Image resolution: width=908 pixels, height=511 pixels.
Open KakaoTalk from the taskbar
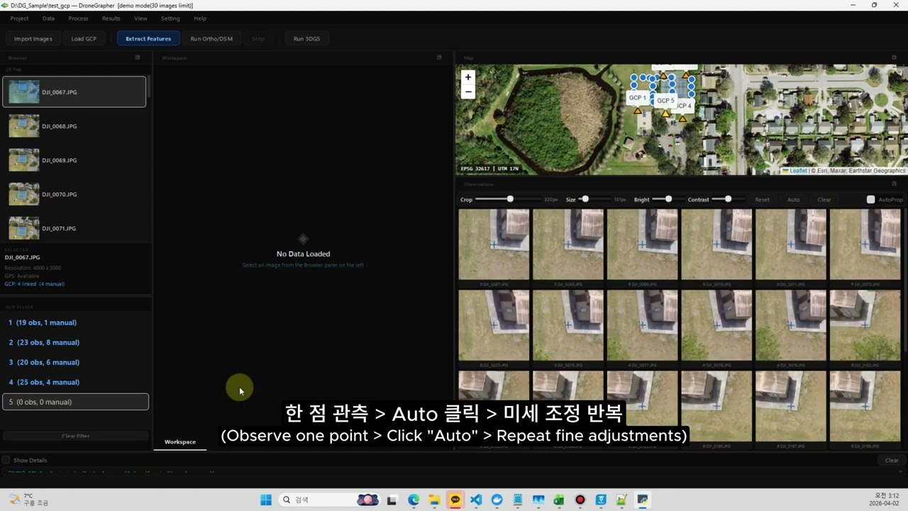[x=455, y=500]
